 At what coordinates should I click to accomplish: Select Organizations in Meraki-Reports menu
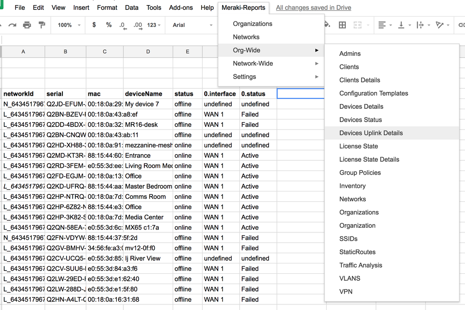[x=271, y=24]
